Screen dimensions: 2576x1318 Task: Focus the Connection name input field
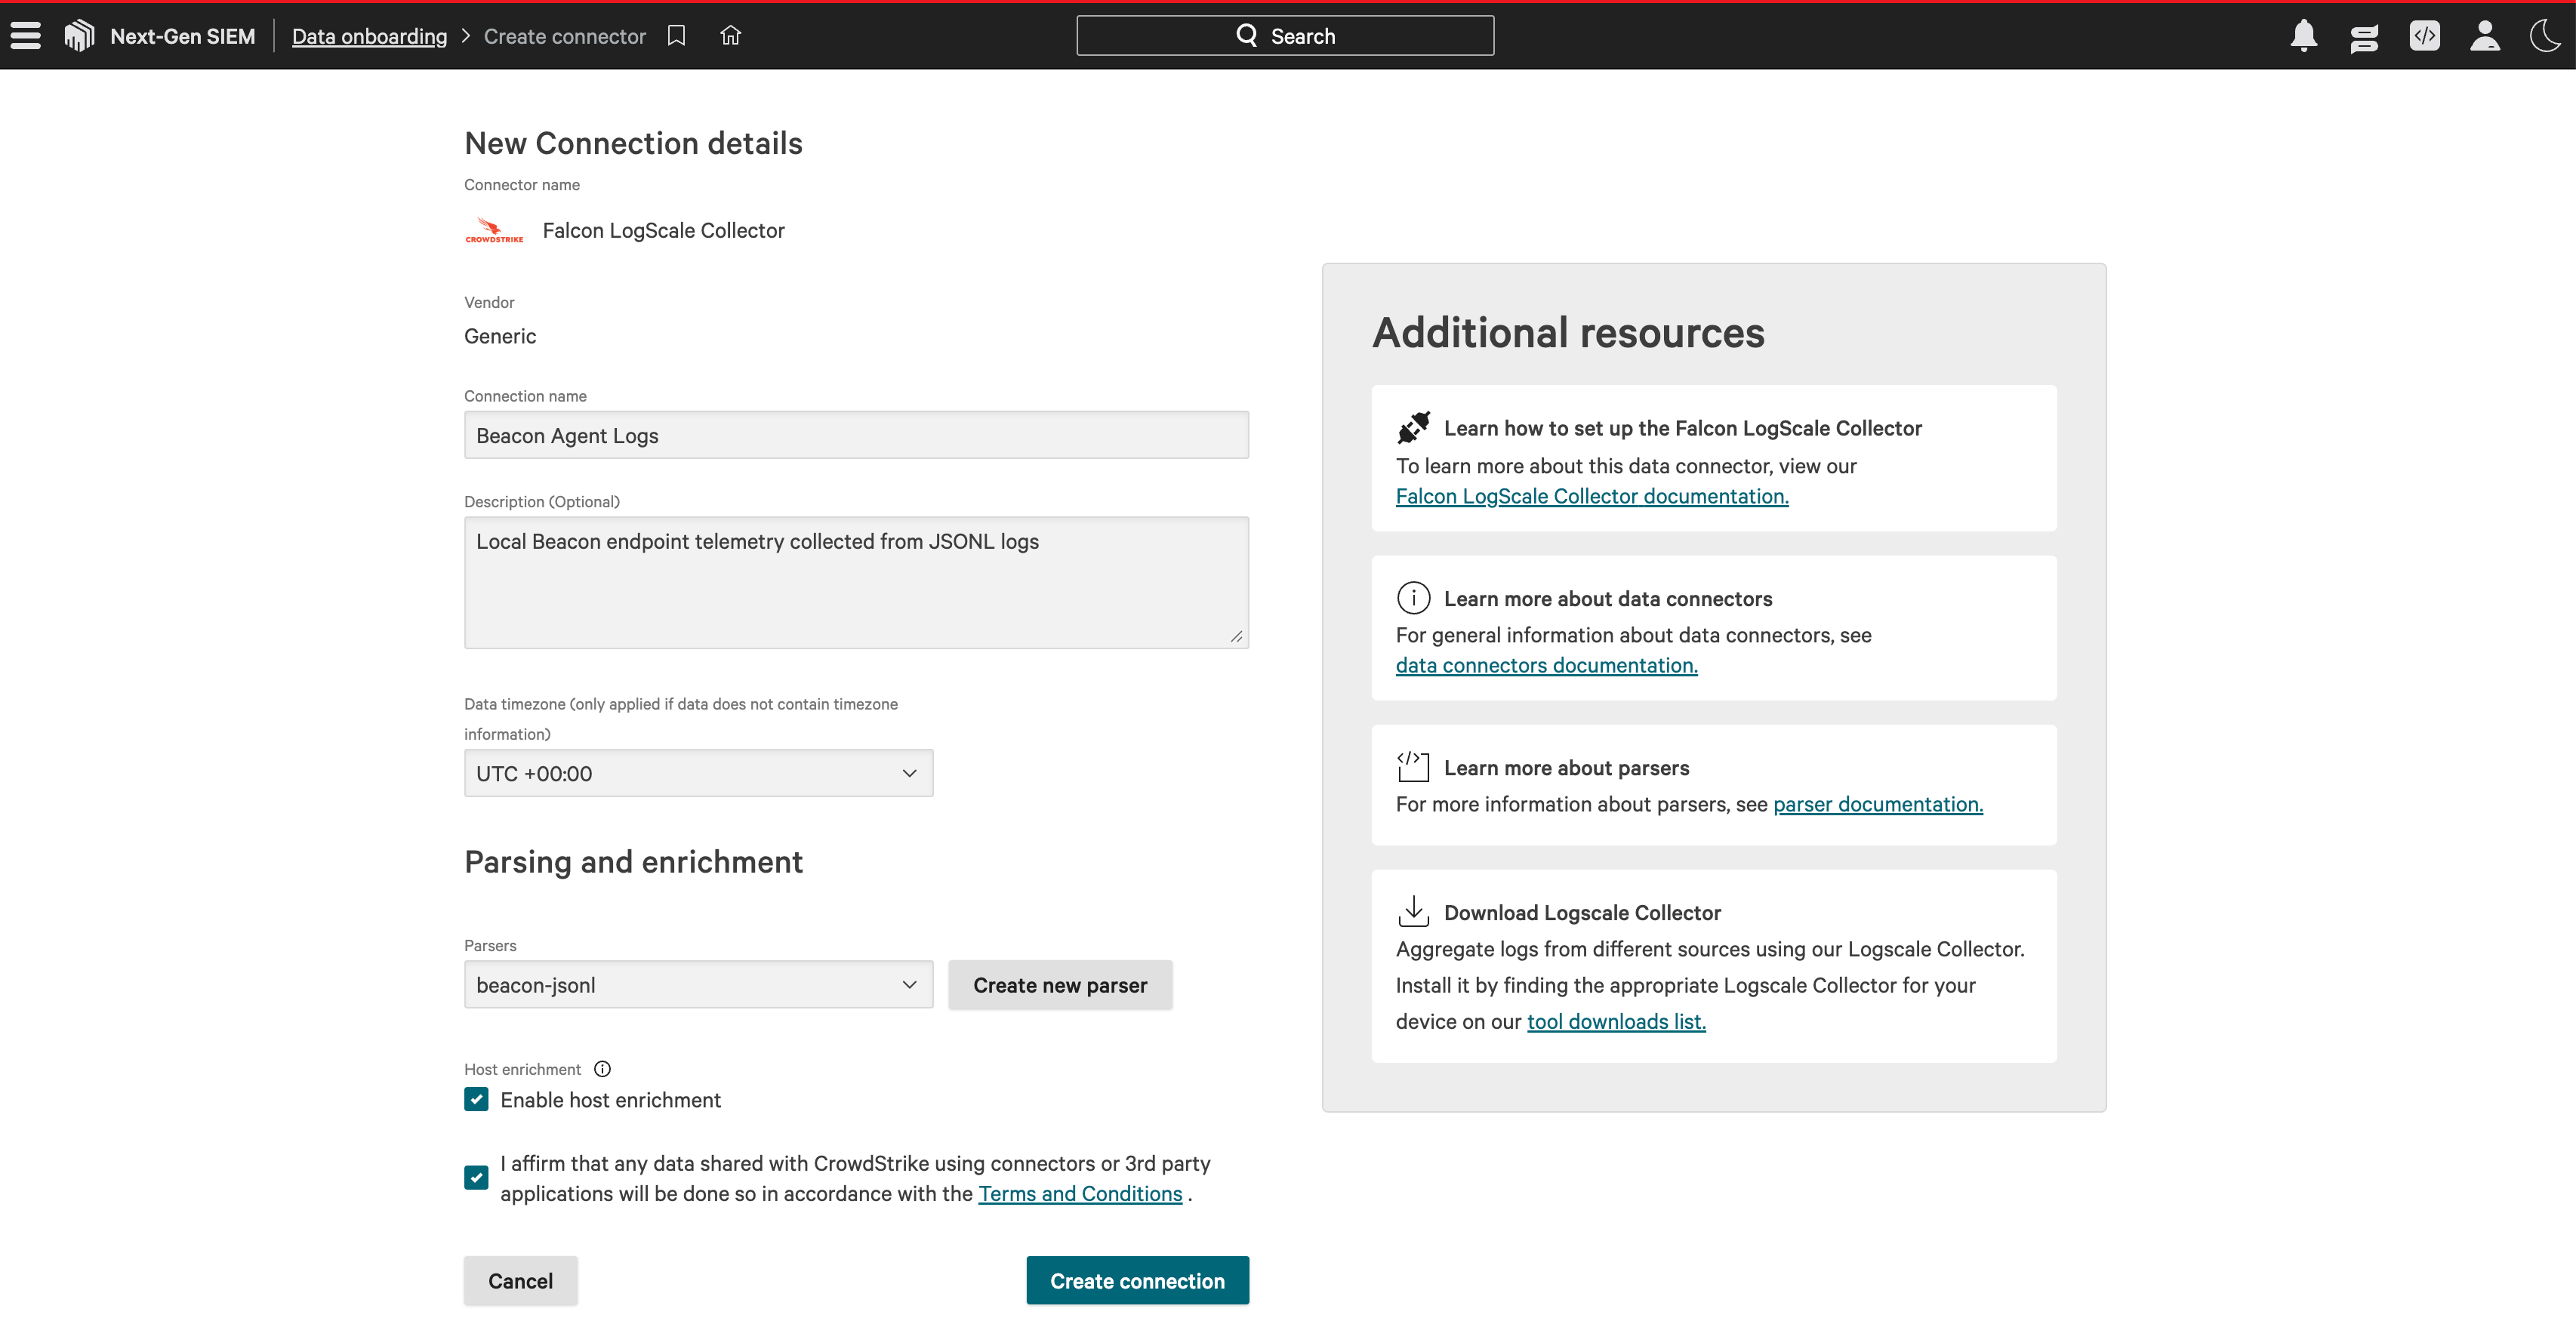coord(856,435)
